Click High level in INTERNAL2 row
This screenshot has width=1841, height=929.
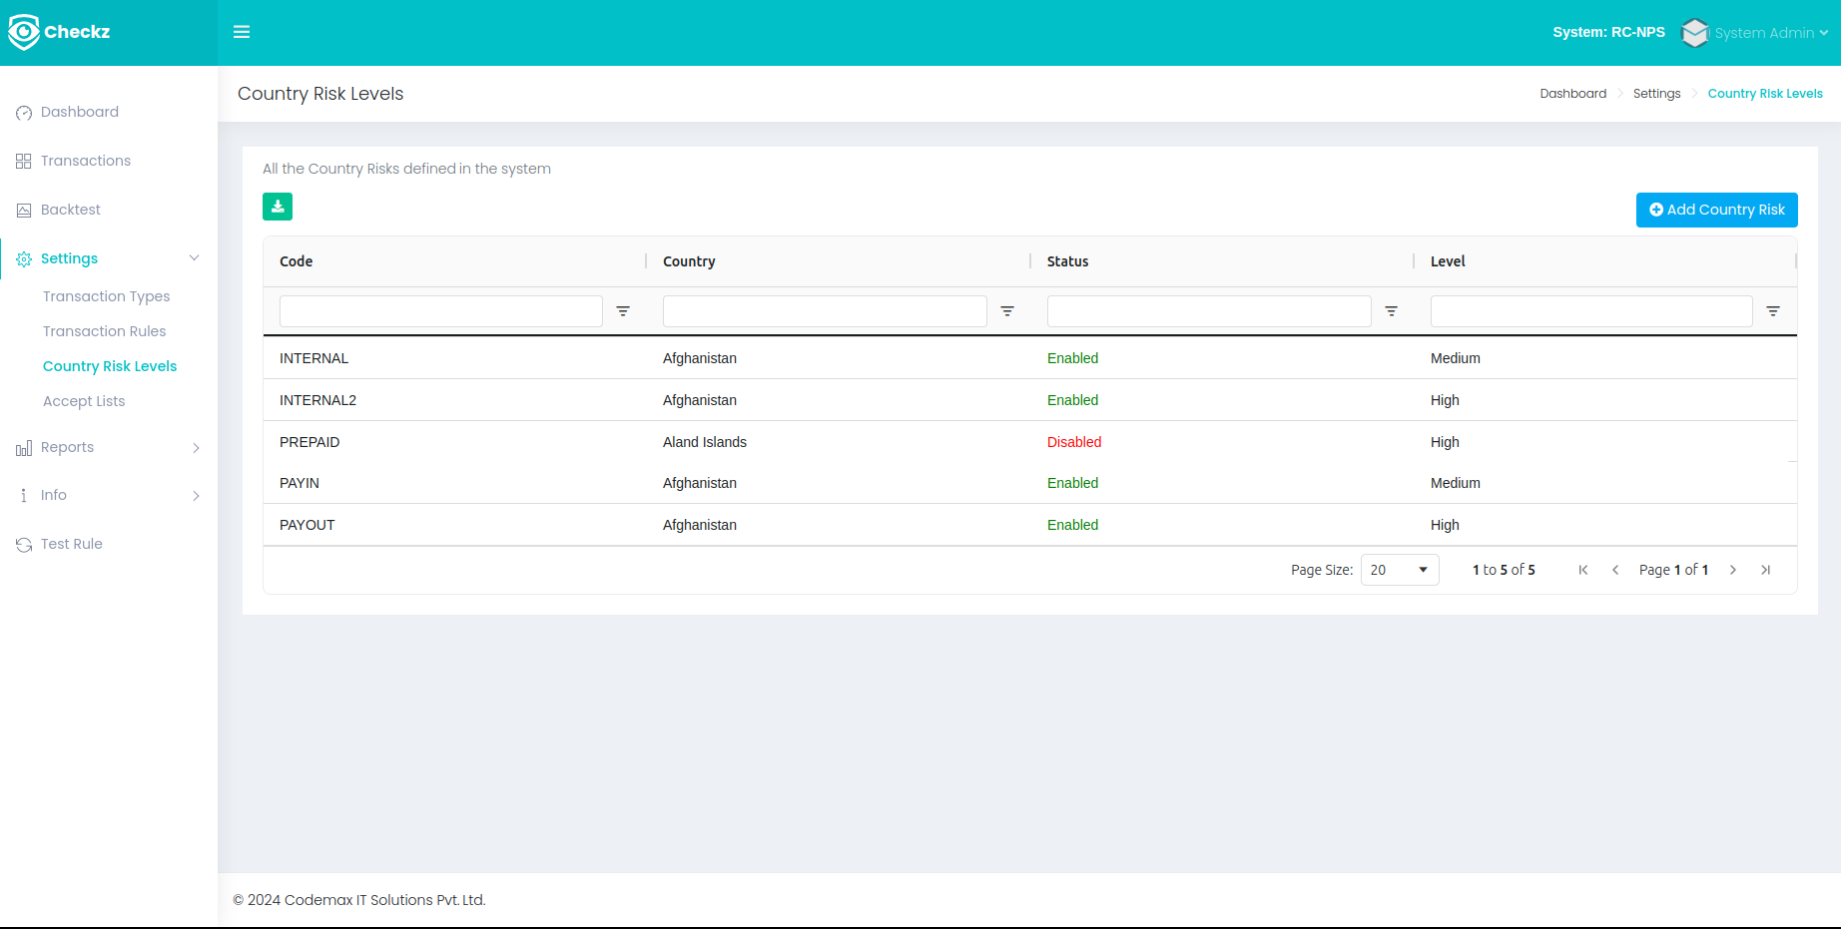coord(1445,400)
